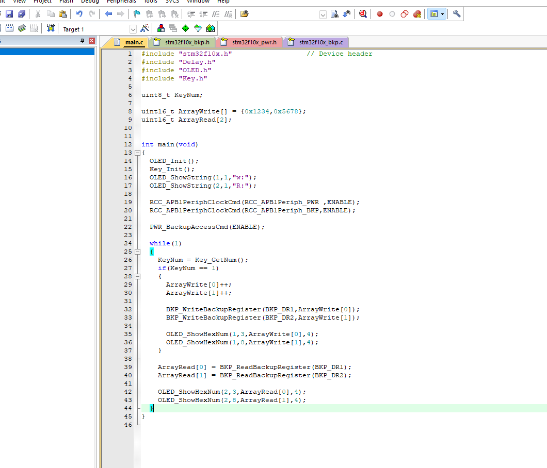Click line number 32 in the gutter

[128, 309]
